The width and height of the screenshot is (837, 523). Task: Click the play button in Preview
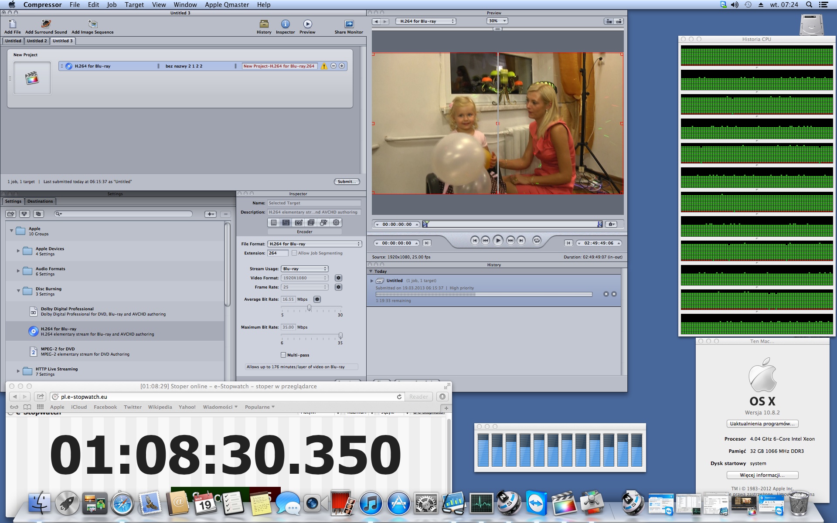click(x=498, y=240)
